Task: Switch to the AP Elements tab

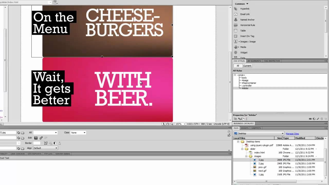Action: [254, 61]
